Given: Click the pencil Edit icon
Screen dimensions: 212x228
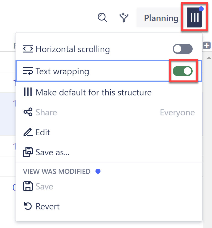Looking at the screenshot, I should (x=27, y=132).
